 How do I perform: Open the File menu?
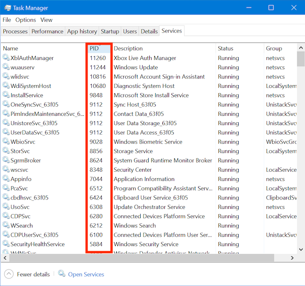7,20
